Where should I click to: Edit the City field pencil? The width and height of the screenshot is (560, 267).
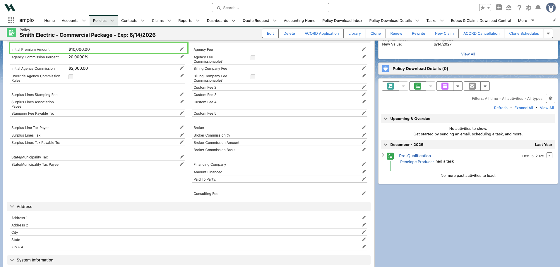(364, 232)
